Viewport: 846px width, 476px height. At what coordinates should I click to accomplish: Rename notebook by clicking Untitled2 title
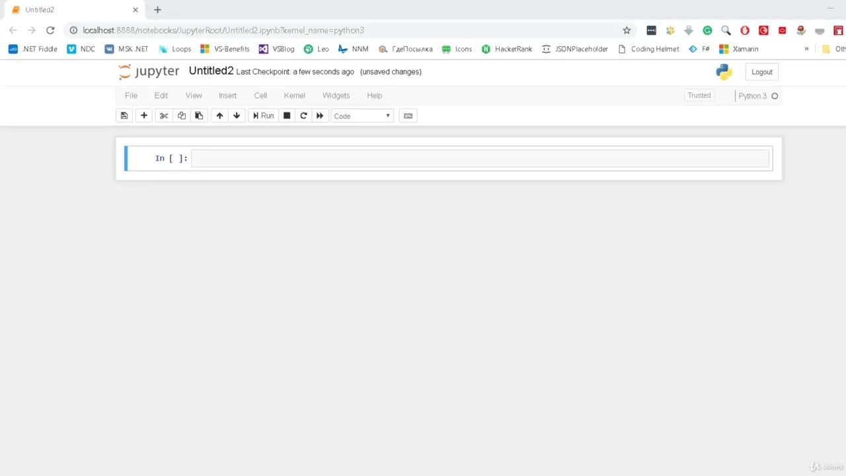(x=211, y=71)
